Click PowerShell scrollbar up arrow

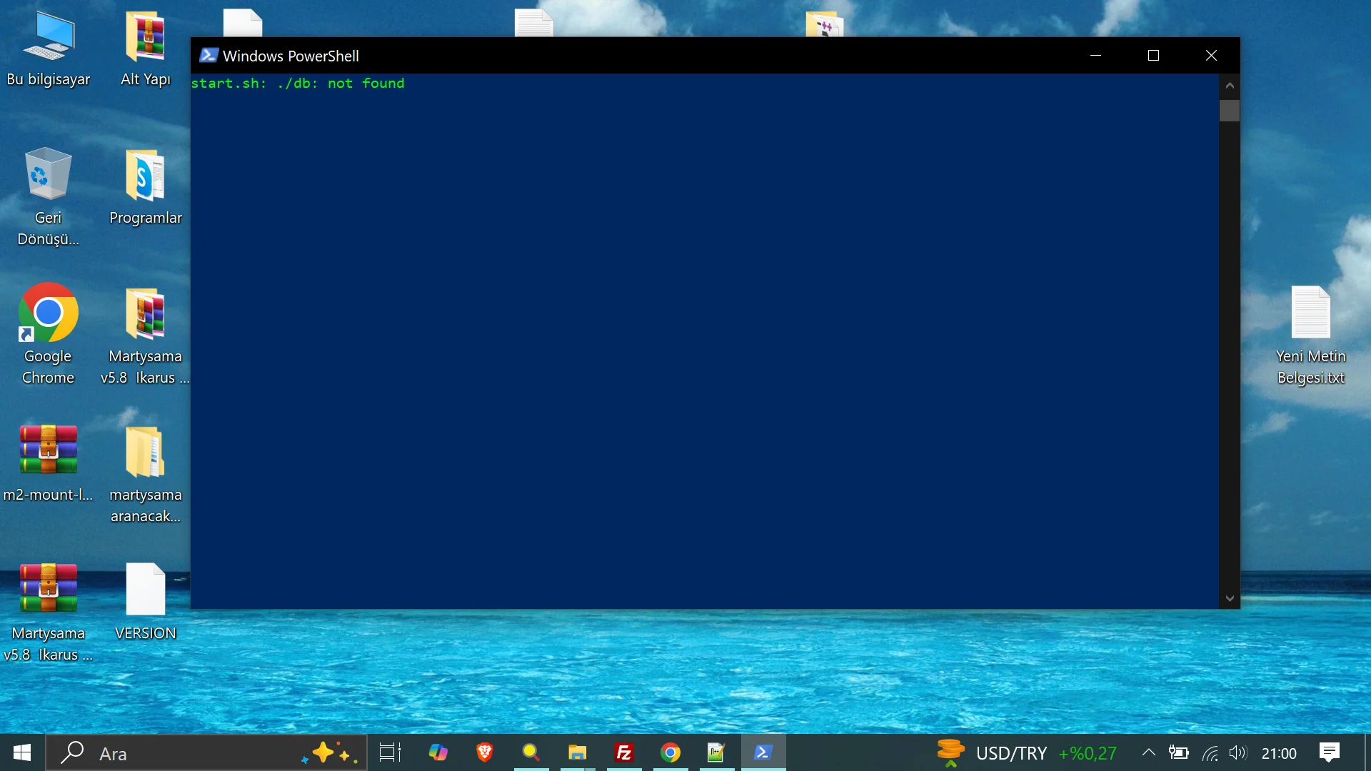pyautogui.click(x=1230, y=86)
